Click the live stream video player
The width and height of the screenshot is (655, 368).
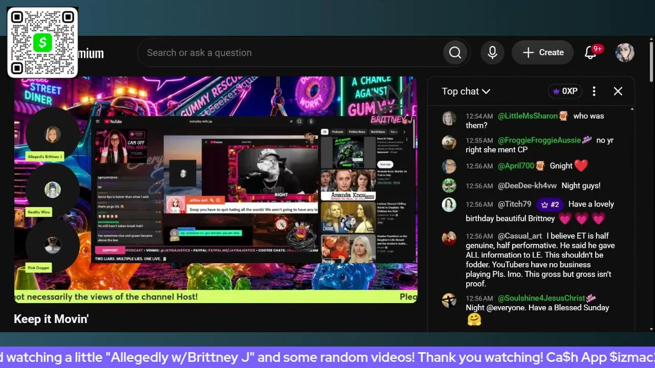(x=215, y=190)
